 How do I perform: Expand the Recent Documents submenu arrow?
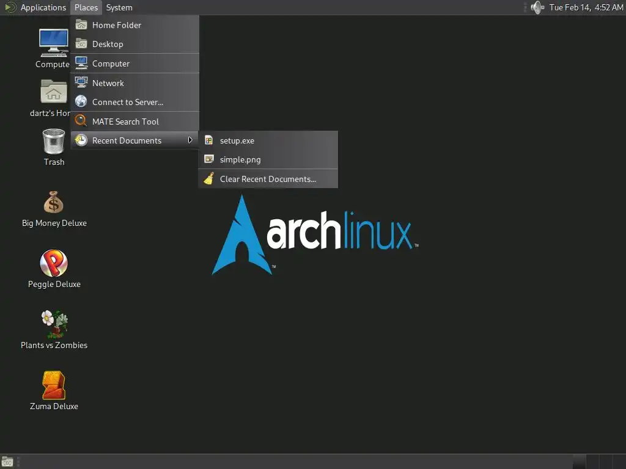tap(190, 140)
